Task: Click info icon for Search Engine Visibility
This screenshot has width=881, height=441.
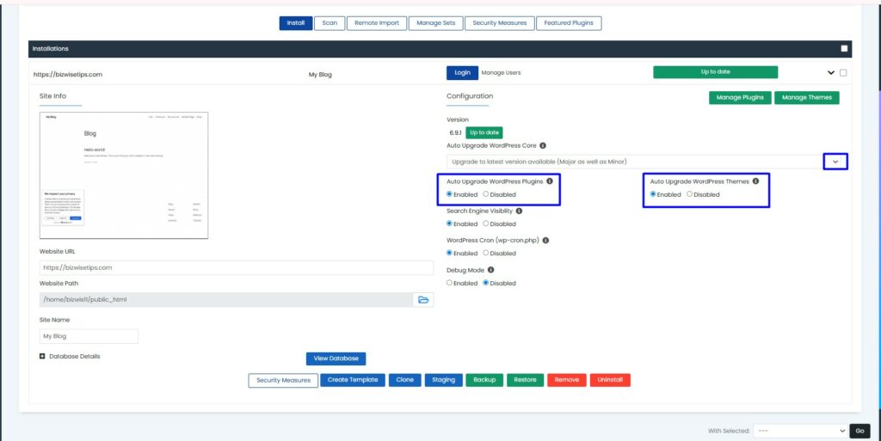Action: pos(519,211)
